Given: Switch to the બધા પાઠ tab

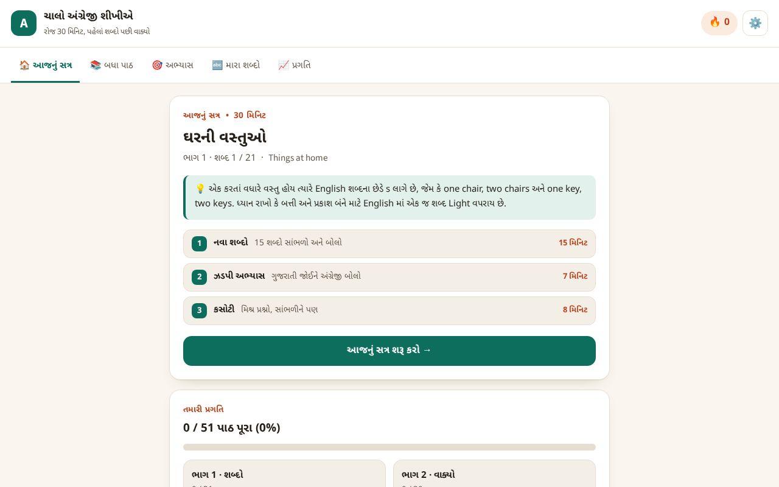Looking at the screenshot, I should tap(111, 65).
